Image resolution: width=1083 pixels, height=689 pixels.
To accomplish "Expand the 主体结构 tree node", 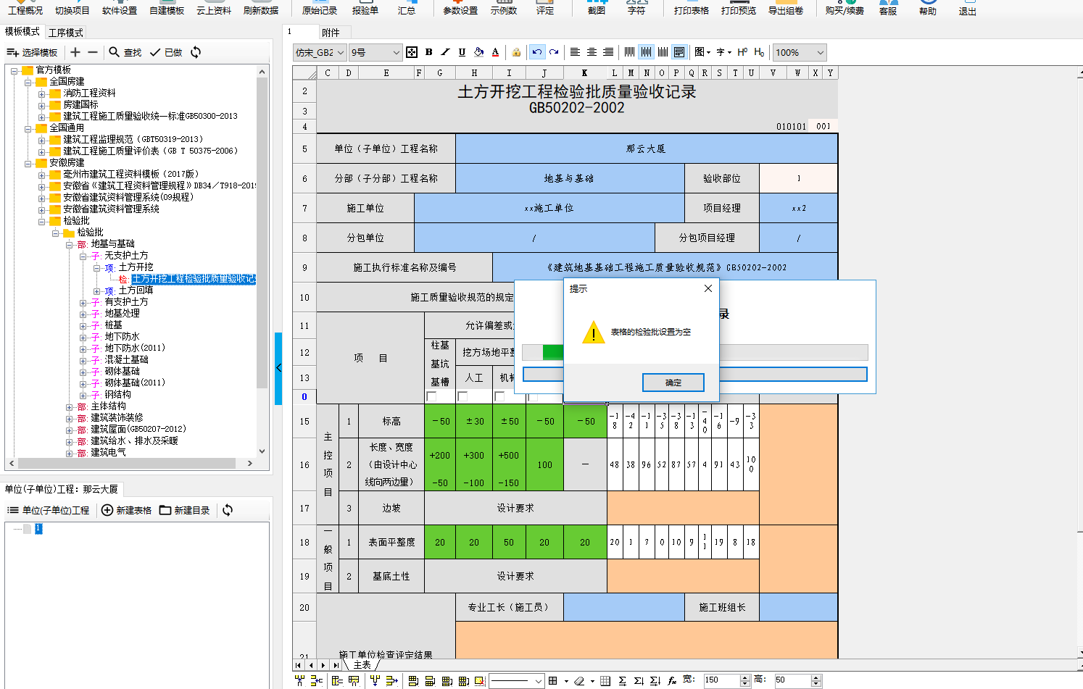I will (x=70, y=406).
